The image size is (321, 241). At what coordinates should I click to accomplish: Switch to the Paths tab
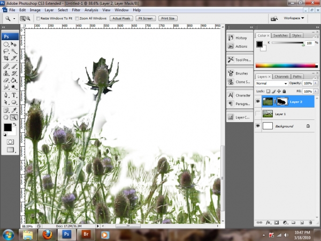297,77
